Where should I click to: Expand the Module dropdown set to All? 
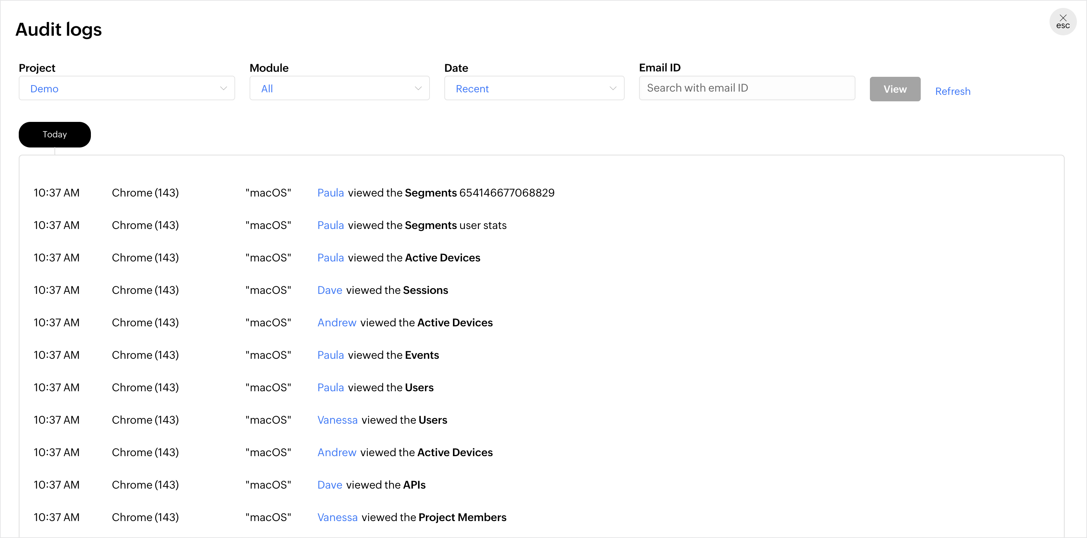point(339,88)
